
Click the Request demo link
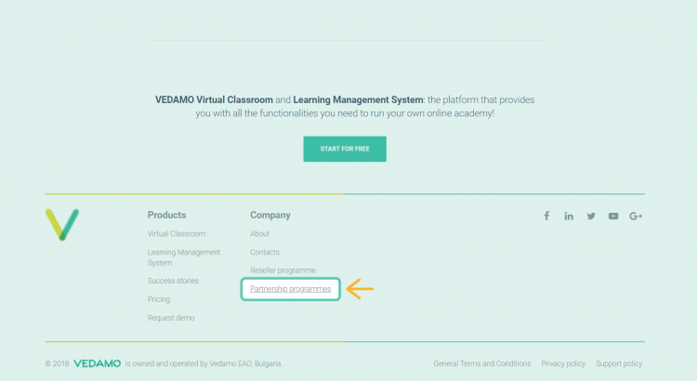(171, 318)
